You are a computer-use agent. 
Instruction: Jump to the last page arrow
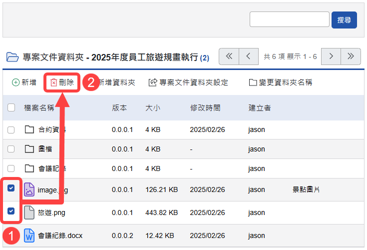coord(351,56)
